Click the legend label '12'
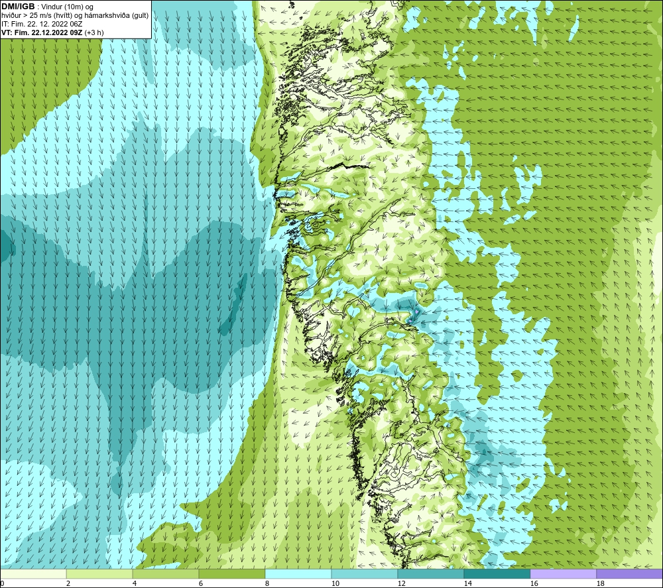The height and width of the screenshot is (588, 663). coord(401,583)
